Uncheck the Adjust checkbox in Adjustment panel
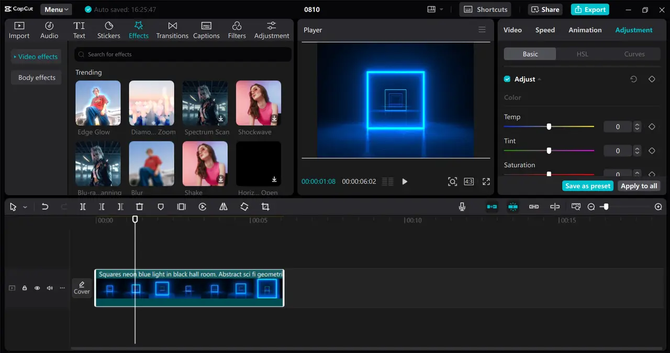Image resolution: width=670 pixels, height=353 pixels. coord(507,79)
